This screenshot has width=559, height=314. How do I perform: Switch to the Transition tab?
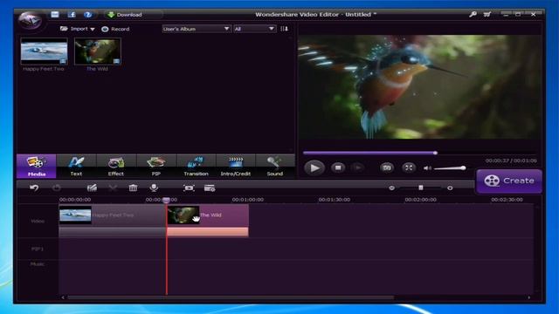[196, 166]
